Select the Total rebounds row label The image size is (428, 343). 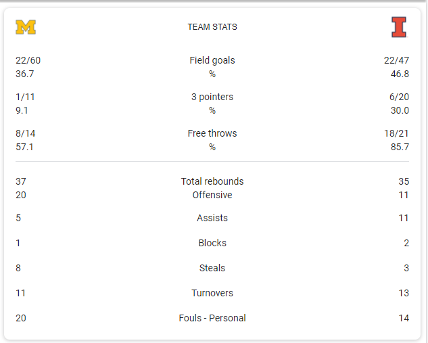click(x=212, y=181)
